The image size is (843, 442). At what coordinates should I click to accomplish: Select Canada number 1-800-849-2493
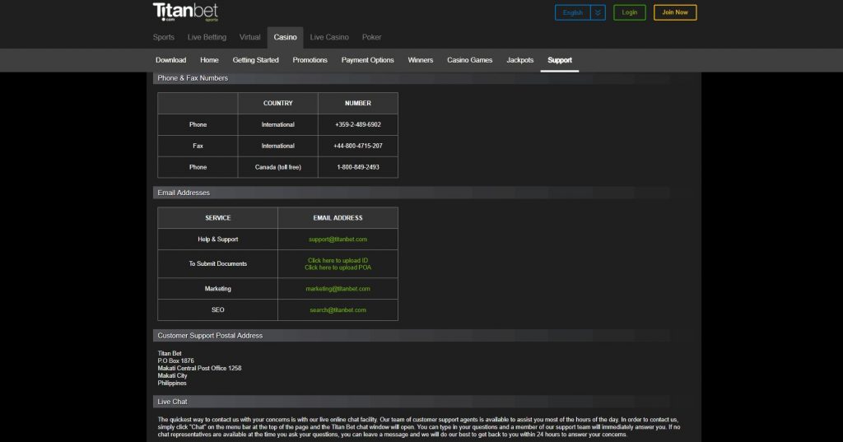(x=358, y=167)
